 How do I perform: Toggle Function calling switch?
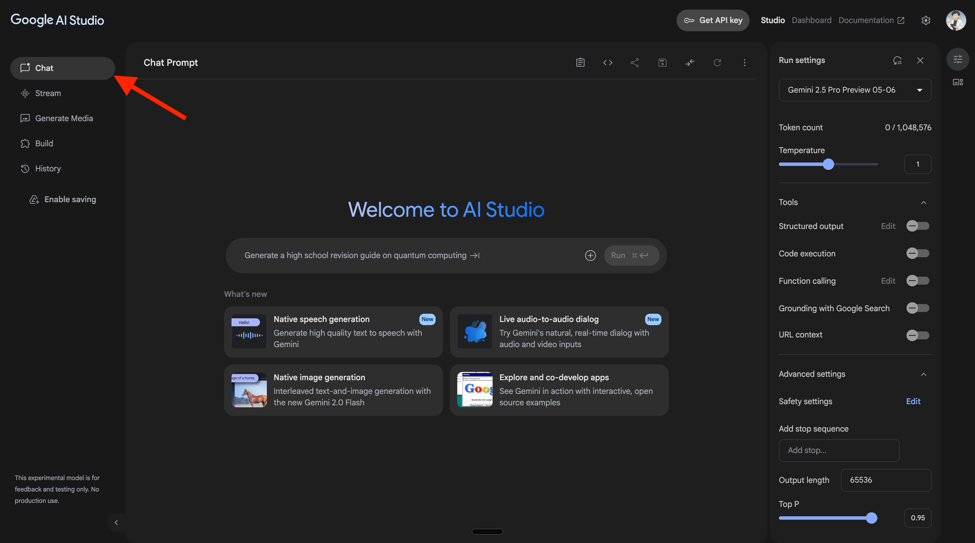[x=917, y=281]
